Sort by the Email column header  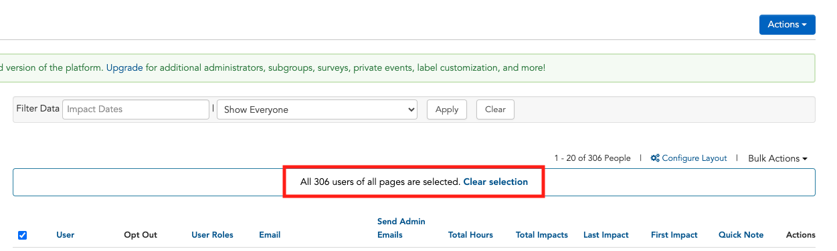[270, 235]
